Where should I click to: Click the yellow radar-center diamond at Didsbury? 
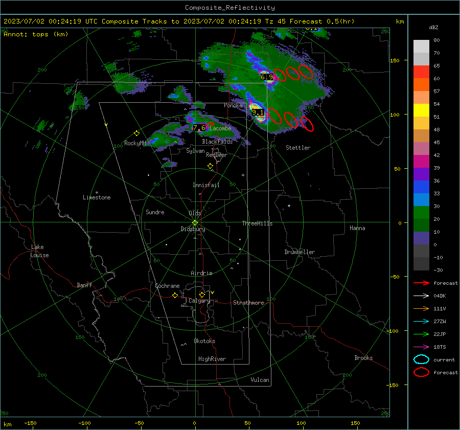[195, 223]
